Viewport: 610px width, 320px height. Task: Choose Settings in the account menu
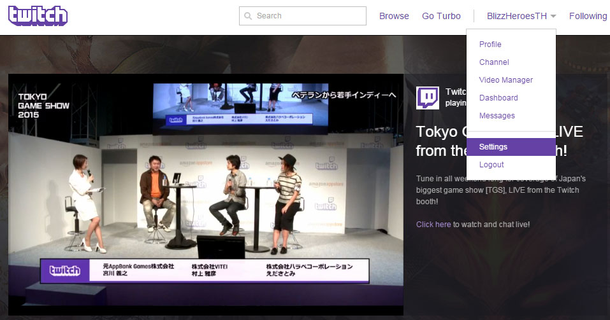click(x=511, y=147)
